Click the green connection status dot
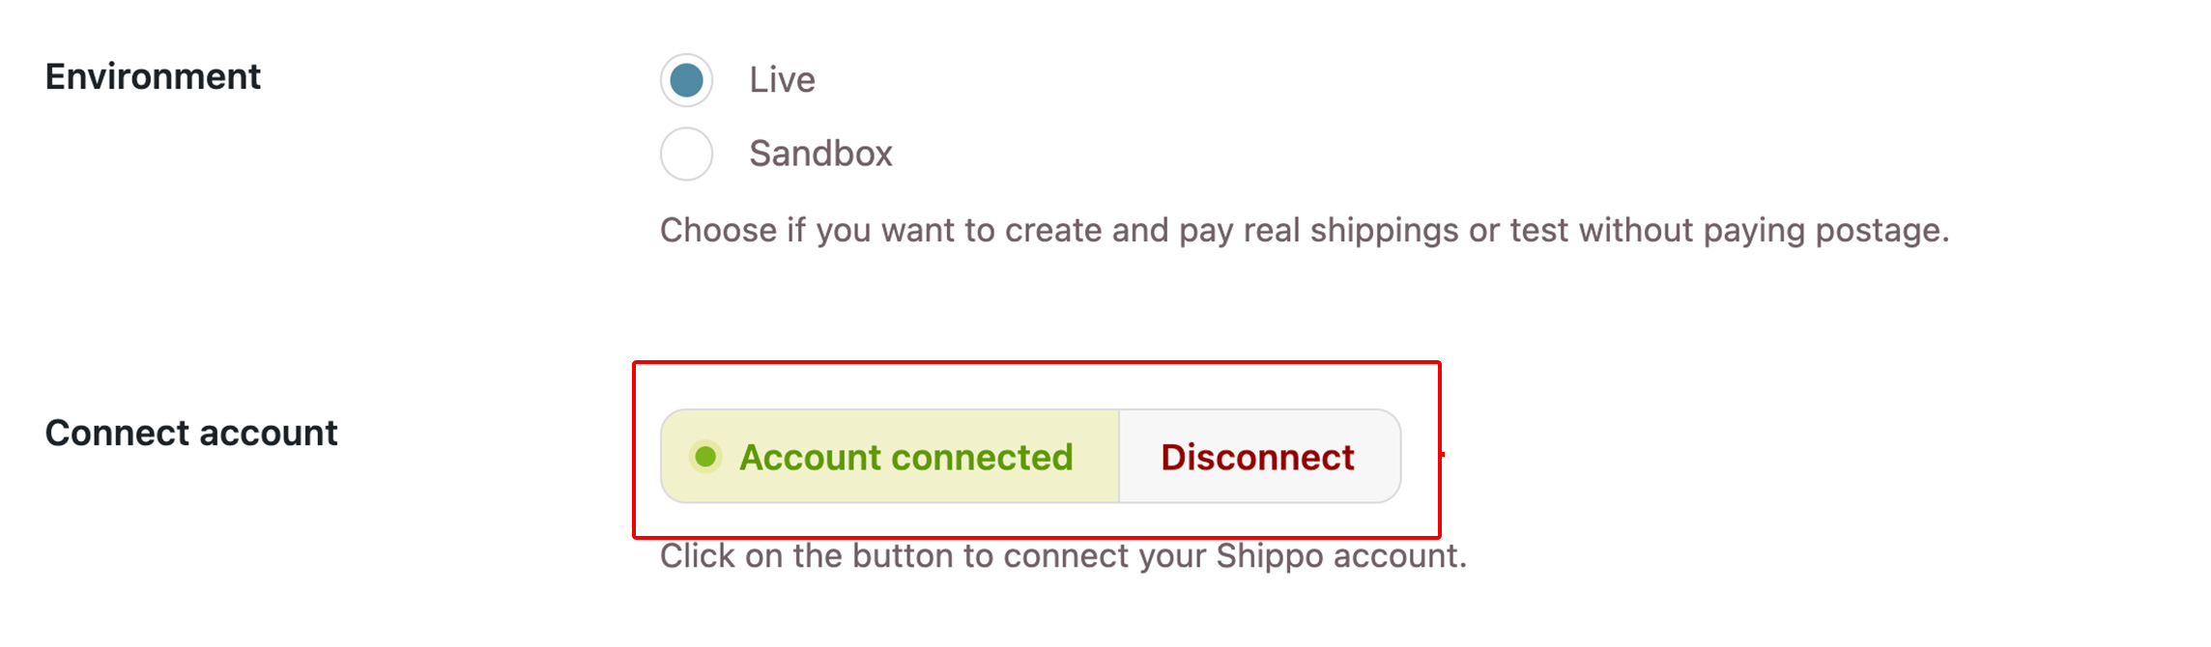The image size is (2211, 647). coord(708,456)
